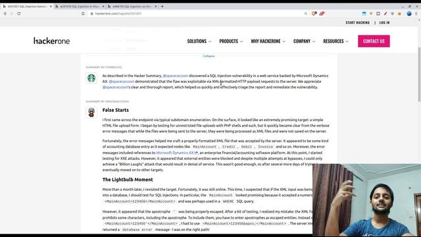
Task: Click the Collapse link above summaries
Action: (209, 56)
